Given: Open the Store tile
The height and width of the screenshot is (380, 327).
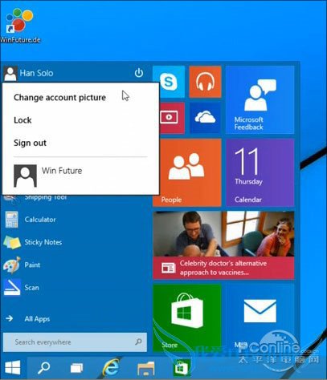Looking at the screenshot, I should click(187, 318).
